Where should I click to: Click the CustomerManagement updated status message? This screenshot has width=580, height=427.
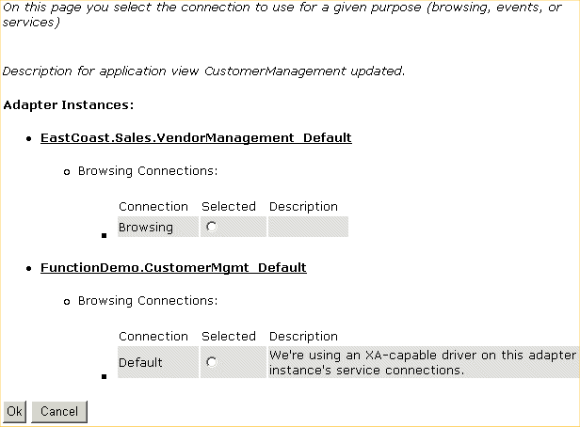[x=203, y=71]
